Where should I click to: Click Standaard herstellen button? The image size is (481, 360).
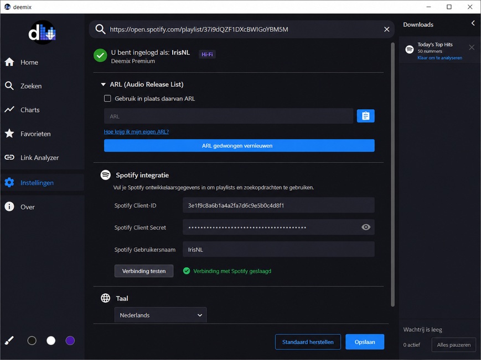(308, 342)
